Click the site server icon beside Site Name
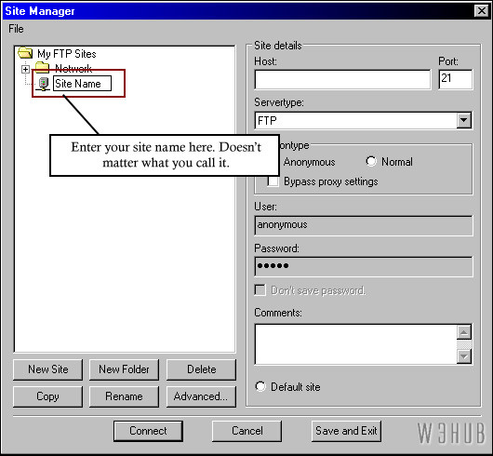493x456 pixels. (x=44, y=84)
